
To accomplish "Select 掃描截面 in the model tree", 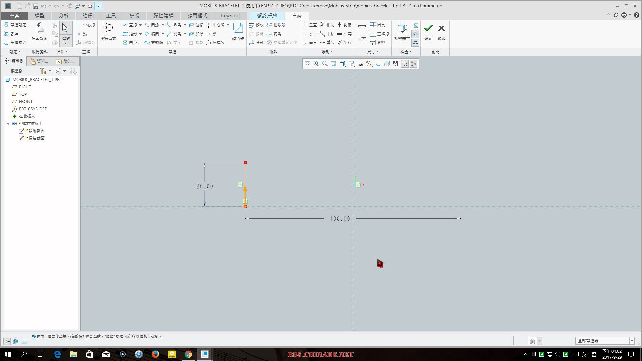I will pyautogui.click(x=32, y=138).
